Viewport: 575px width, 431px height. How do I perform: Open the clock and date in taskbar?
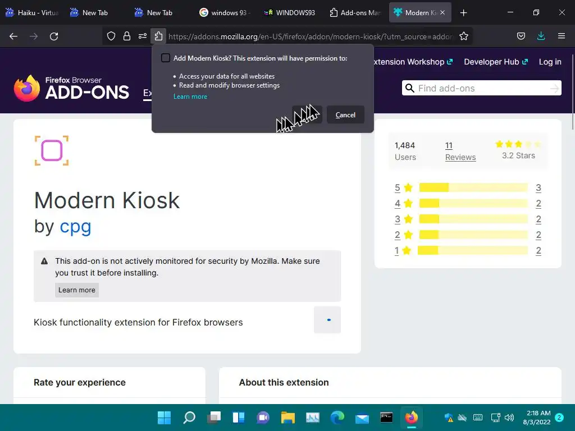click(x=536, y=418)
